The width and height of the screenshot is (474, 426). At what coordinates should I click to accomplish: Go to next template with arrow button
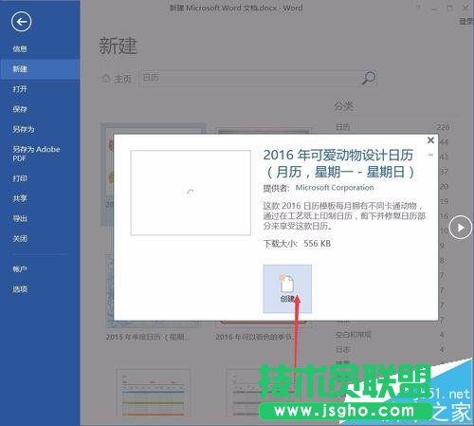pos(461,228)
